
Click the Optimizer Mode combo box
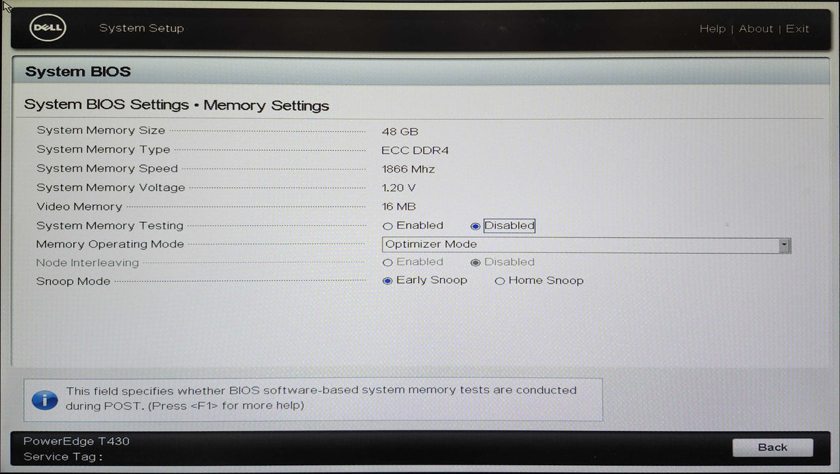click(x=586, y=245)
